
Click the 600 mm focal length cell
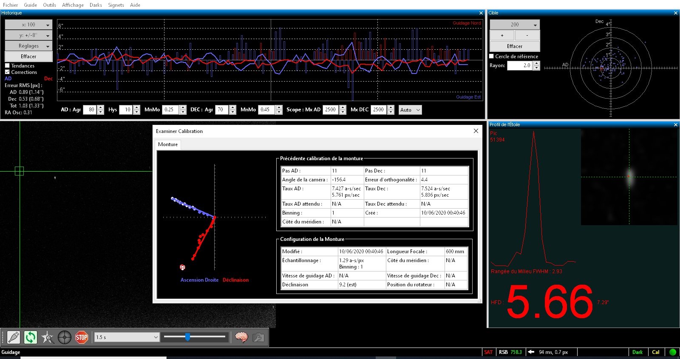455,252
